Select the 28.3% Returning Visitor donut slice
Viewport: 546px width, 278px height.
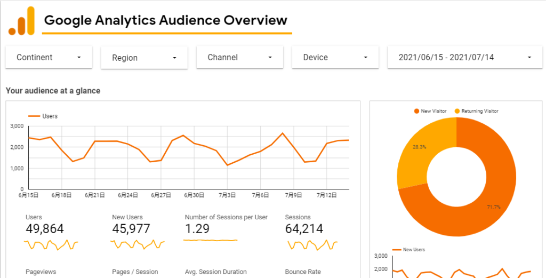click(420, 147)
